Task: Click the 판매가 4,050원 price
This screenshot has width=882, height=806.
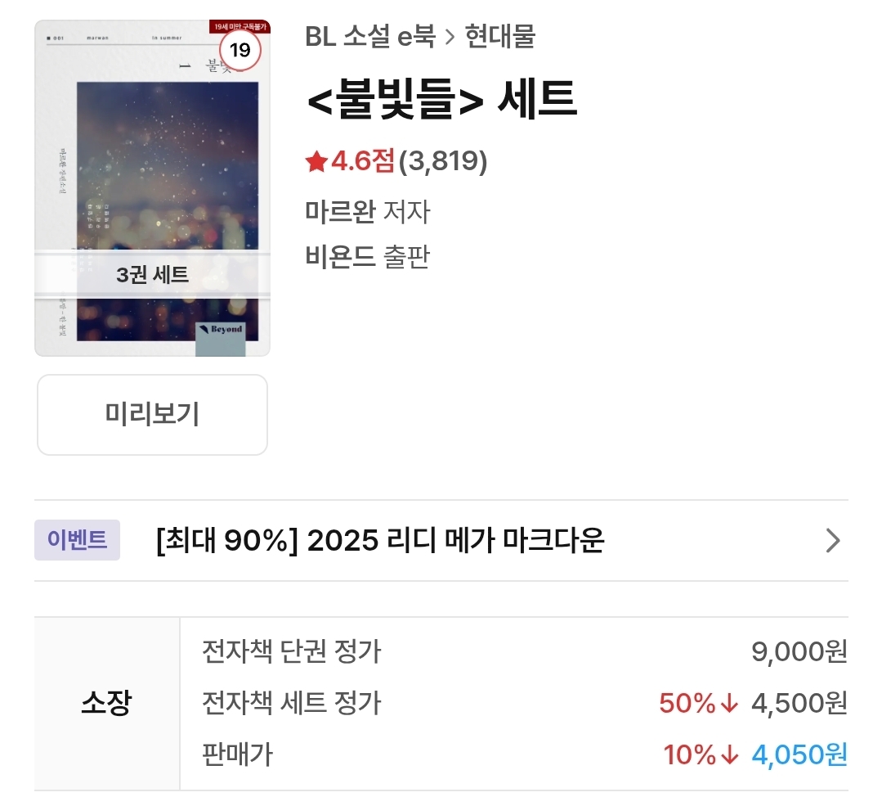Action: pos(799,754)
